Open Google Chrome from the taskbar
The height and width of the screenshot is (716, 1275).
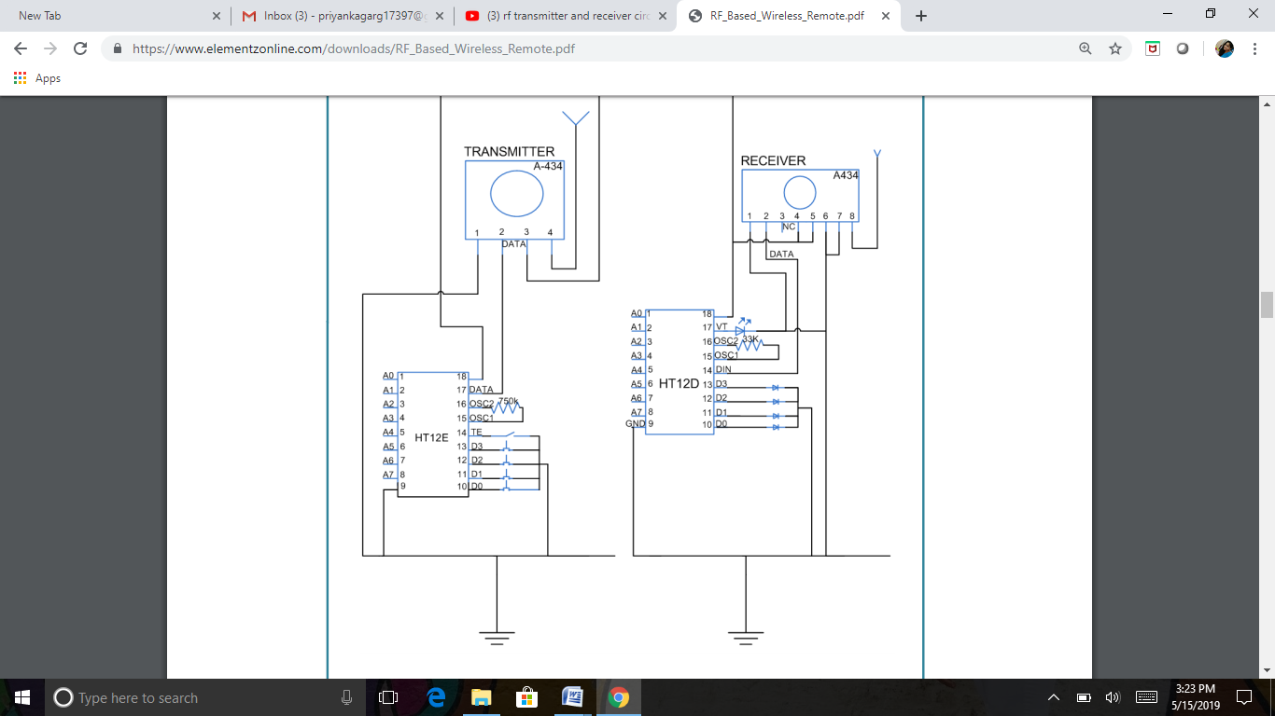pyautogui.click(x=618, y=697)
